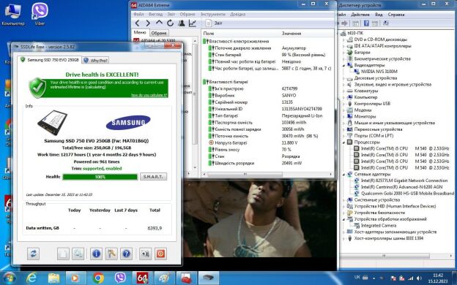Expand DVD и CD-ROM дисководы node

(343, 39)
